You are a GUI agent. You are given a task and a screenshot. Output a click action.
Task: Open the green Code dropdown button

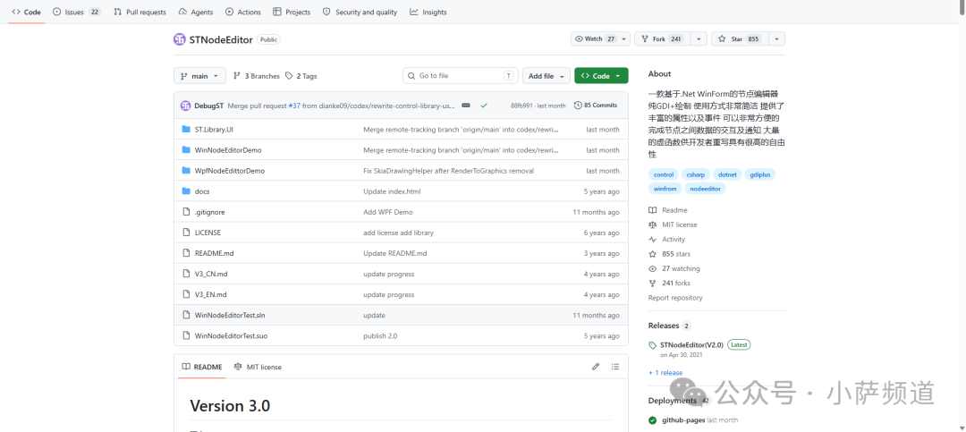[601, 76]
